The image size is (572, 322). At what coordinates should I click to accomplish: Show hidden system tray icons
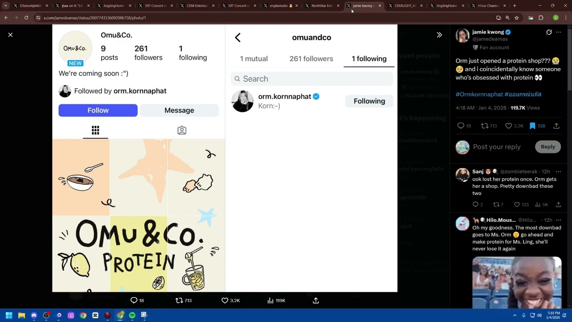[x=514, y=315]
